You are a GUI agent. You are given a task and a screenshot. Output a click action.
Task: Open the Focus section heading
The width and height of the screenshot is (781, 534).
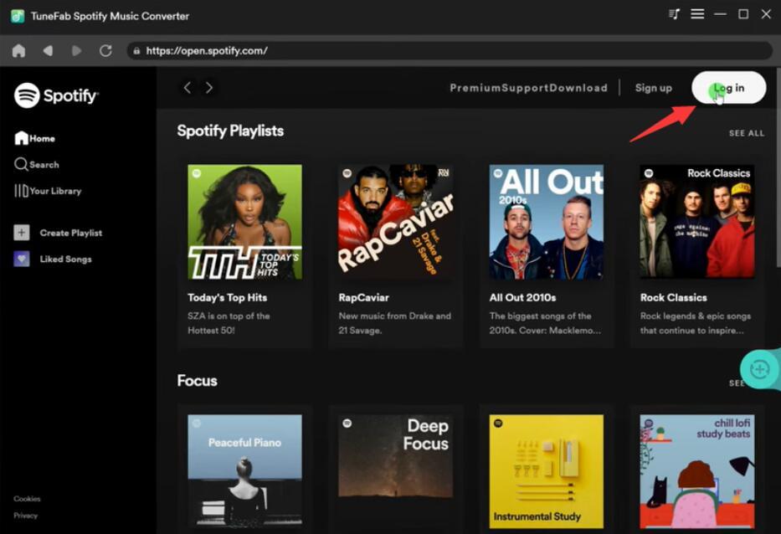tap(198, 381)
